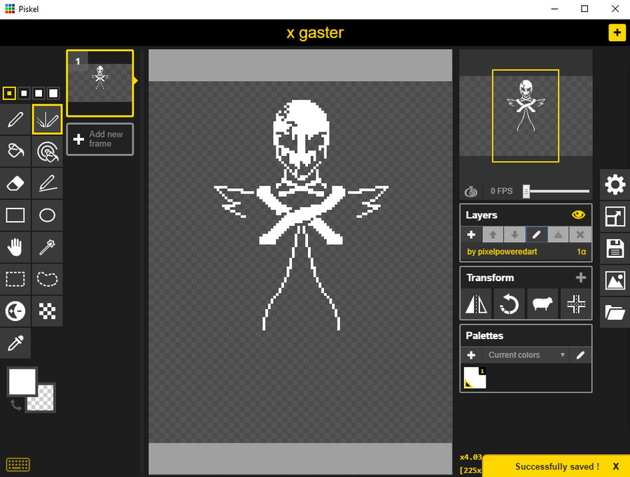Select the Color picker eyedropper tool
The height and width of the screenshot is (477, 630).
click(x=15, y=343)
